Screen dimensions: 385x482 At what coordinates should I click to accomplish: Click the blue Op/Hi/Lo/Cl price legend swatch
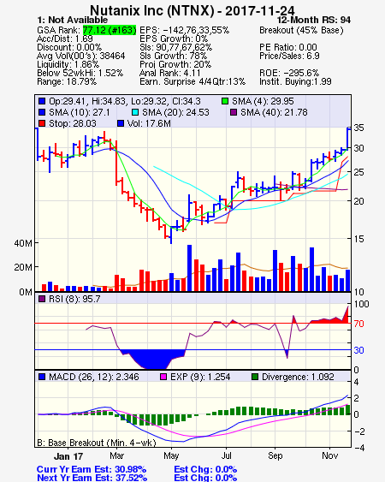[x=42, y=101]
